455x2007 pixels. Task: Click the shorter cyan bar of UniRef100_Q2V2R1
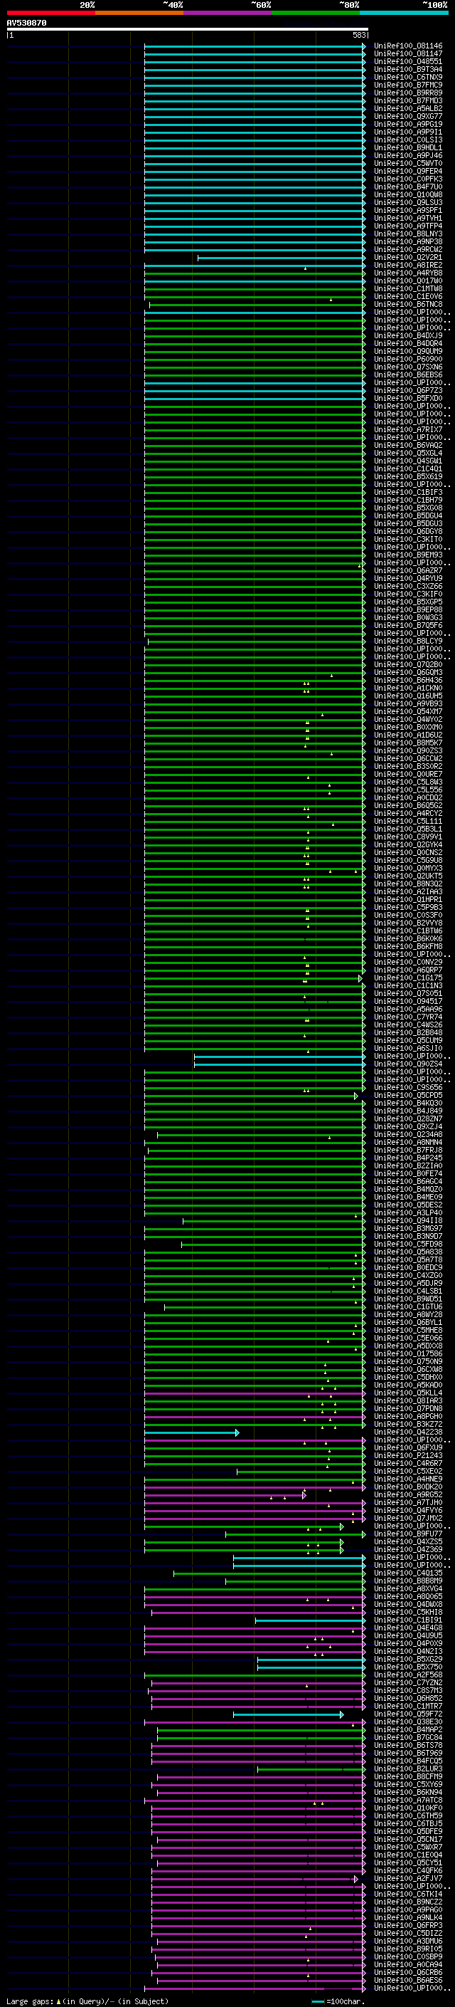coord(281,258)
